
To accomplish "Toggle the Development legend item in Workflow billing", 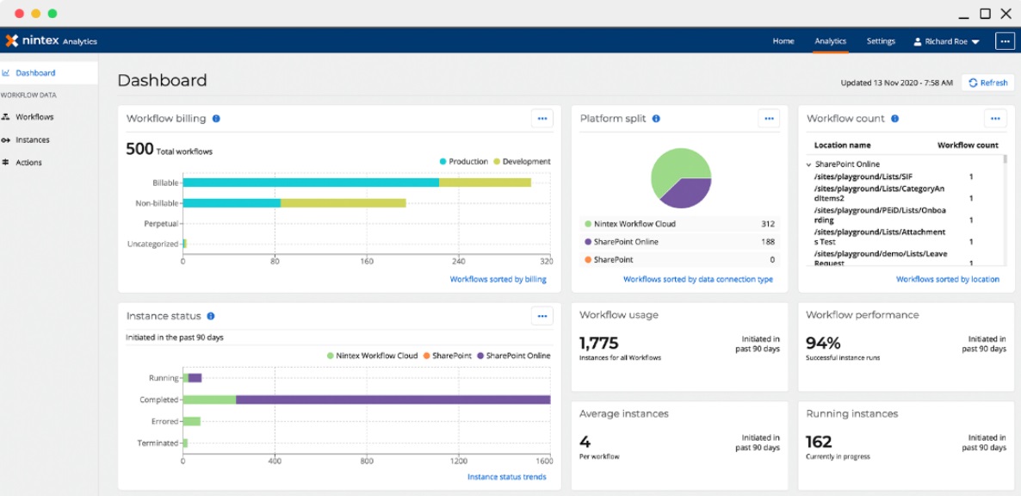I will [x=522, y=161].
